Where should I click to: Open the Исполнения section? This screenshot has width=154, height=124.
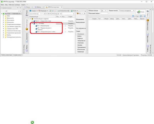(x=81, y=50)
